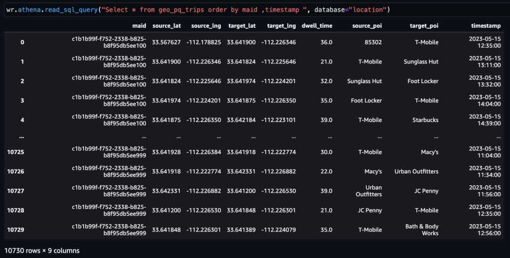Screen dimensions: 510x258
Task: Click target_poi Urban Outfitters in row 10726
Action: [416, 171]
